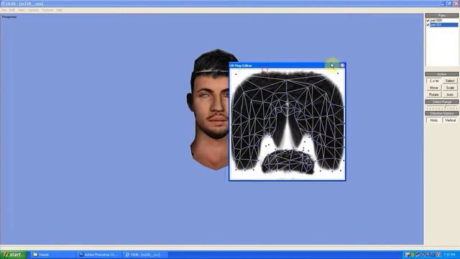
Task: Open the View menu
Action: [x=22, y=10]
